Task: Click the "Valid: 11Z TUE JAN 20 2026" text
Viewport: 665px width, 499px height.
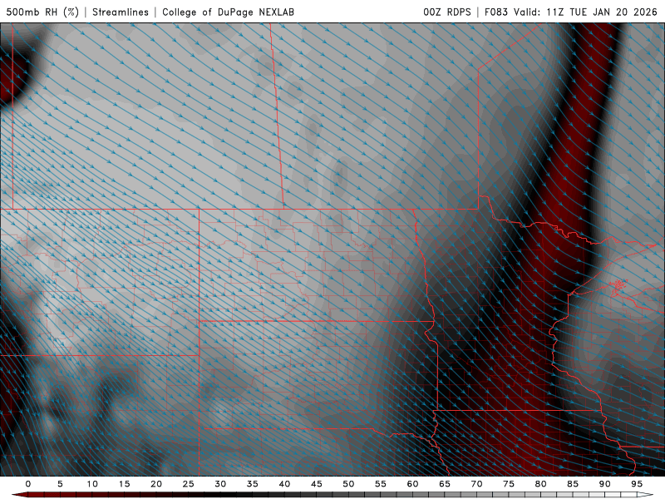Action: pos(586,12)
